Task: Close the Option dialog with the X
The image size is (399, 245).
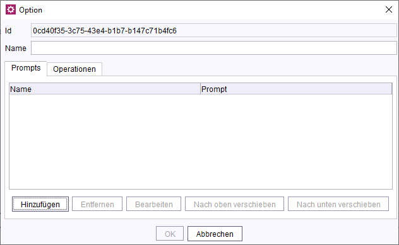Action: 388,9
